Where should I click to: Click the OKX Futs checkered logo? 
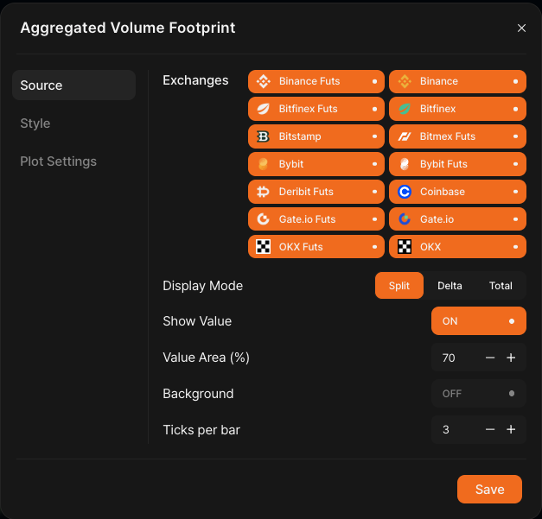pos(264,247)
